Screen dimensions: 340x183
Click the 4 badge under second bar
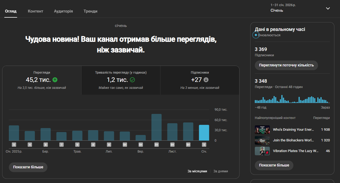[x=30, y=145]
